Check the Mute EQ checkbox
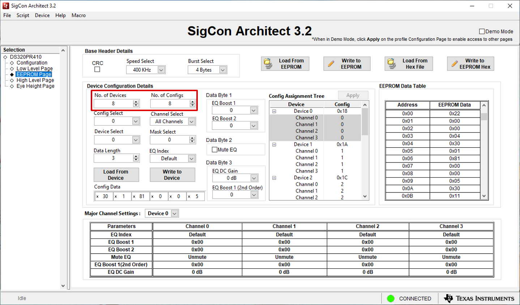520x305 pixels. [214, 149]
